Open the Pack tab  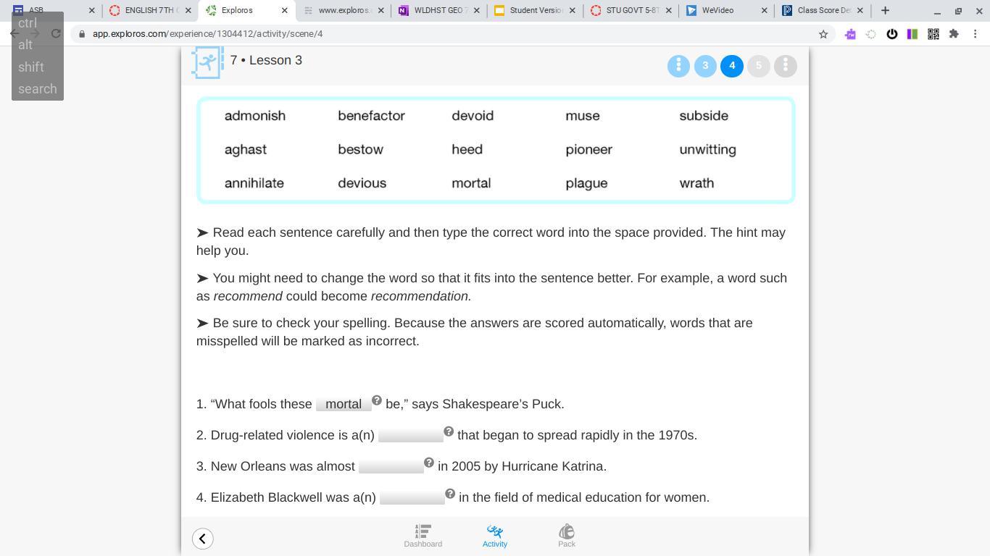pos(567,536)
